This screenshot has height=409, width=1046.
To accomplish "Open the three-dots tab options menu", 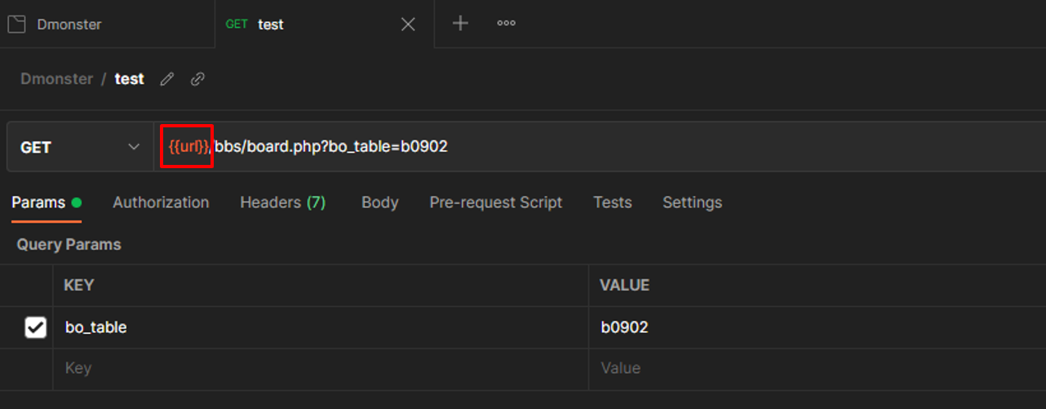I will (506, 24).
